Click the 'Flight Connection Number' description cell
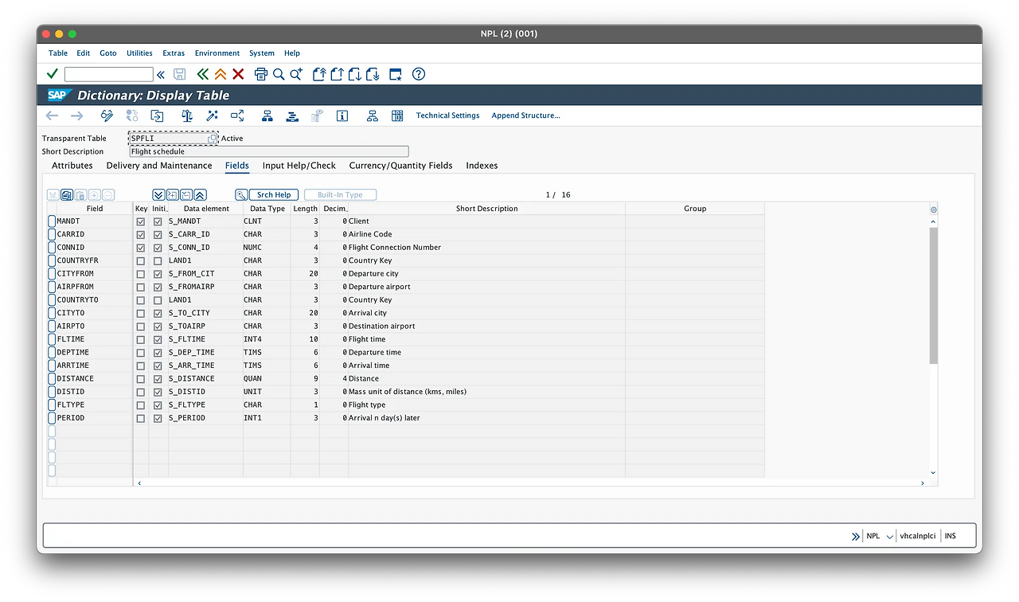 tap(486, 248)
